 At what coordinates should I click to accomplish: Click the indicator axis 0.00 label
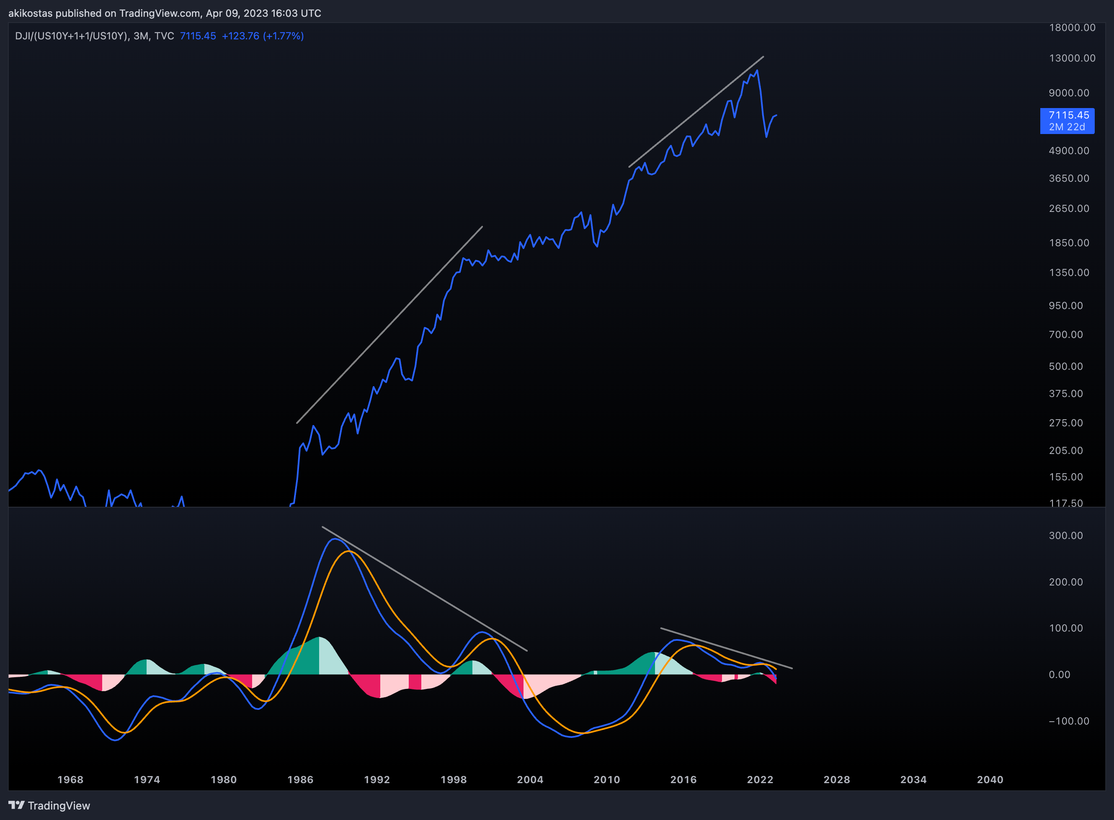tap(1060, 675)
